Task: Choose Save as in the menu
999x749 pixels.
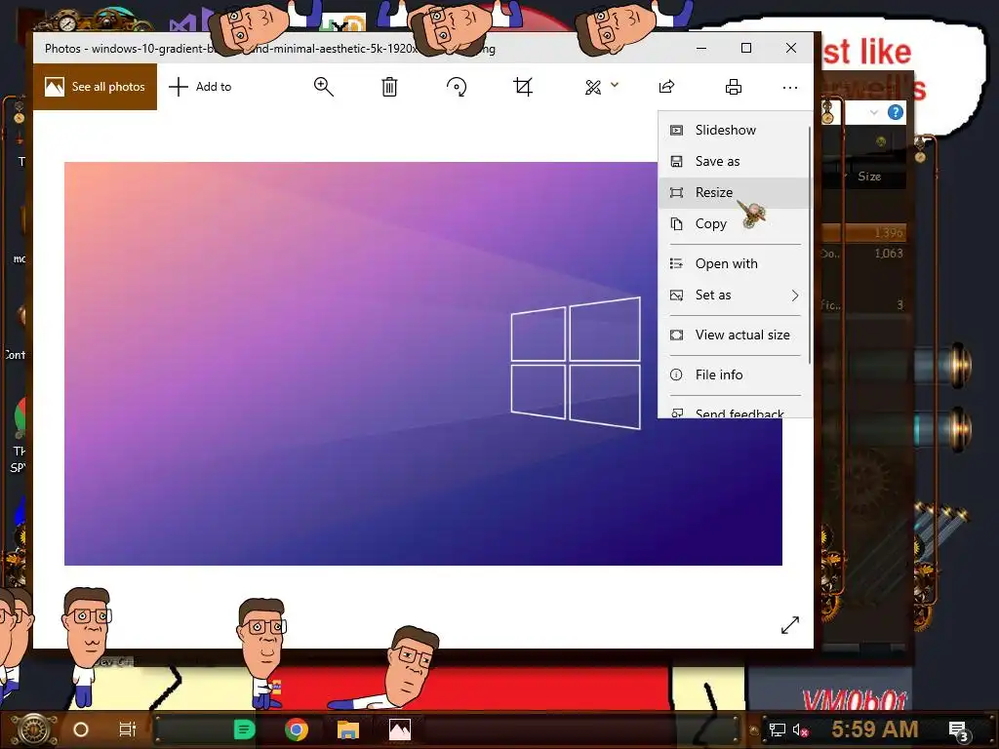Action: click(x=734, y=161)
